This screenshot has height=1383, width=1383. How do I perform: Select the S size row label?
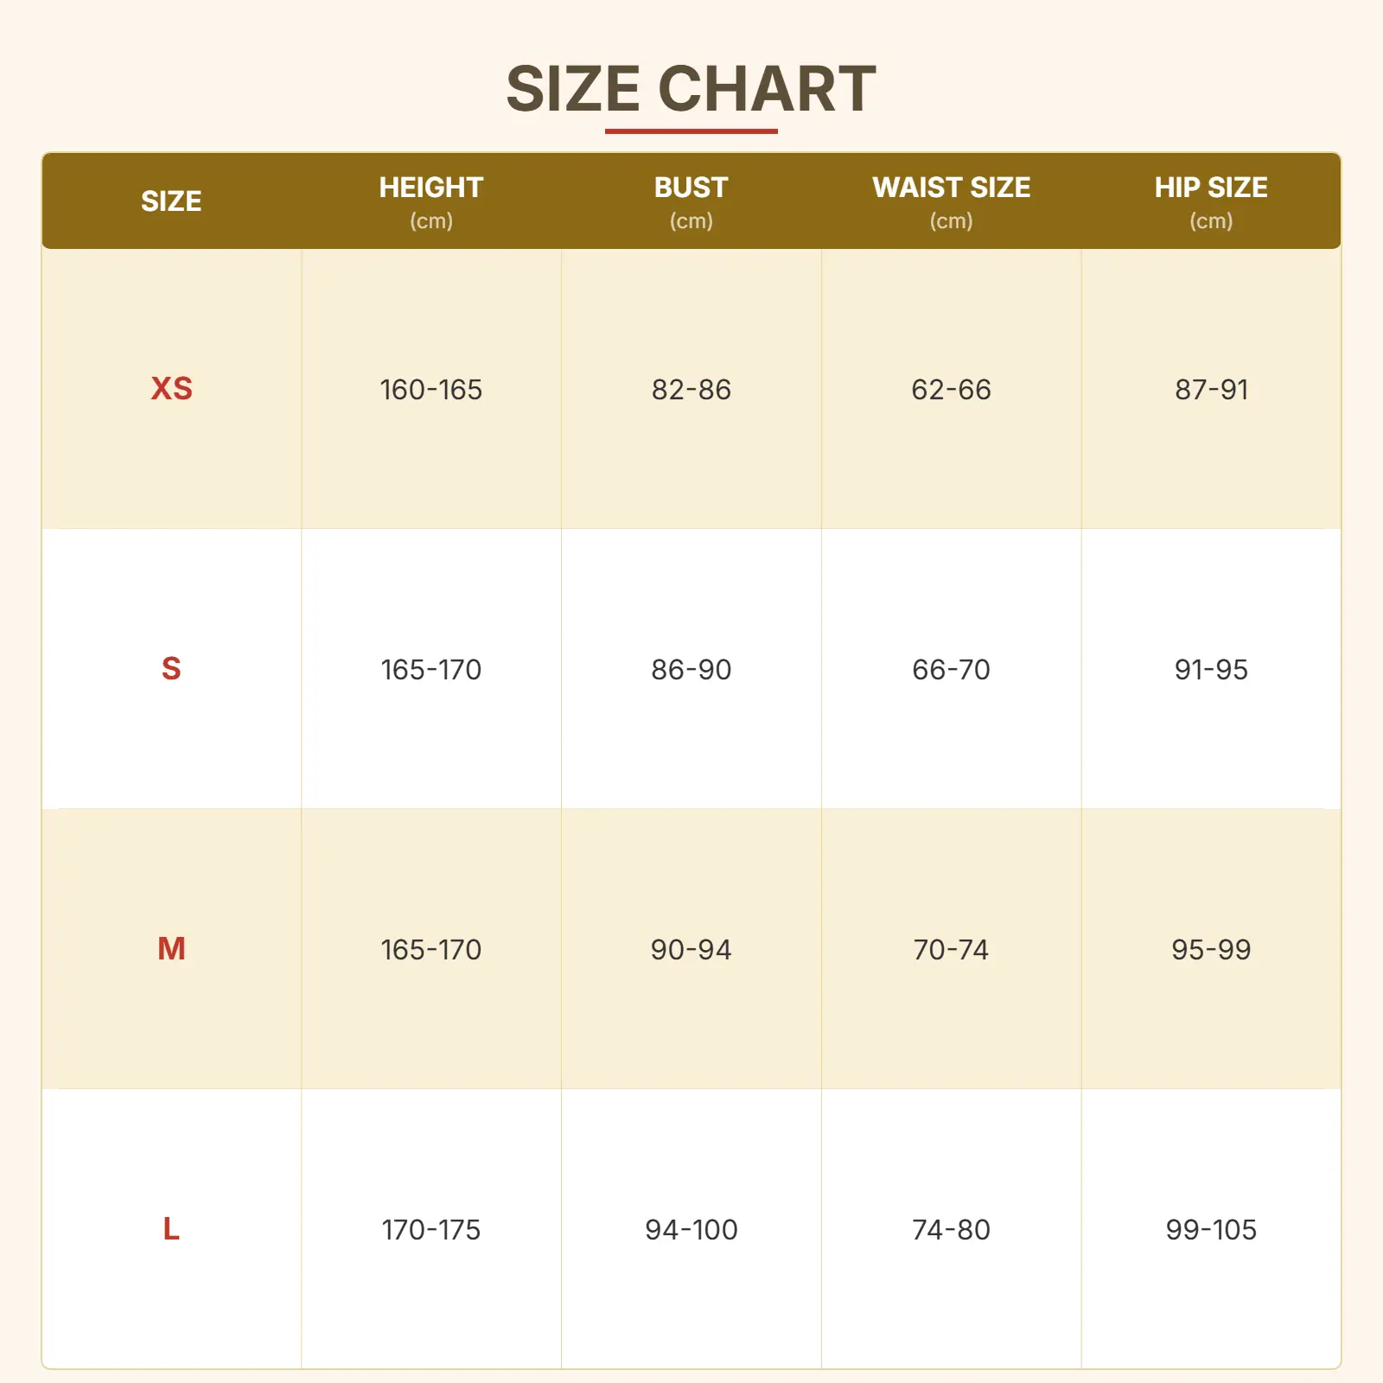pos(171,669)
